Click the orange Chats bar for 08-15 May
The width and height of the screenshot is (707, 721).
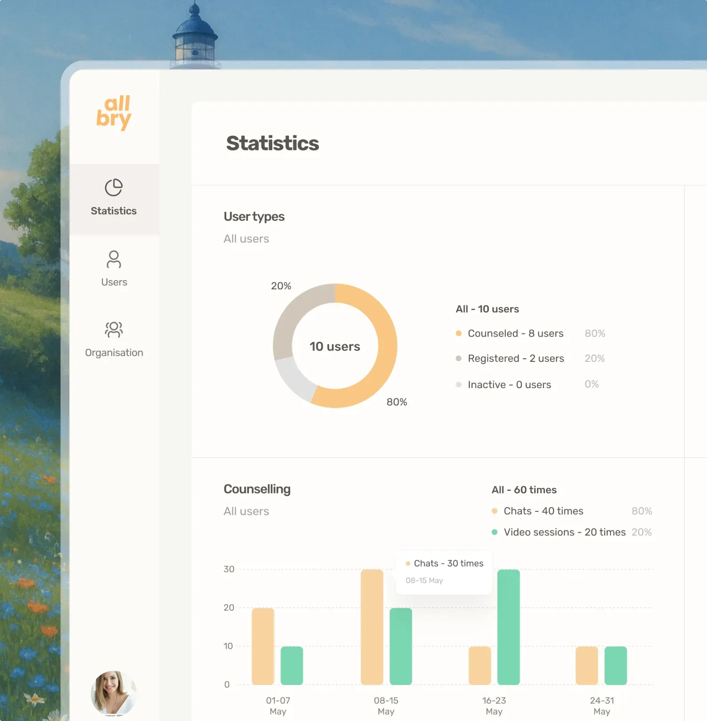tap(372, 627)
